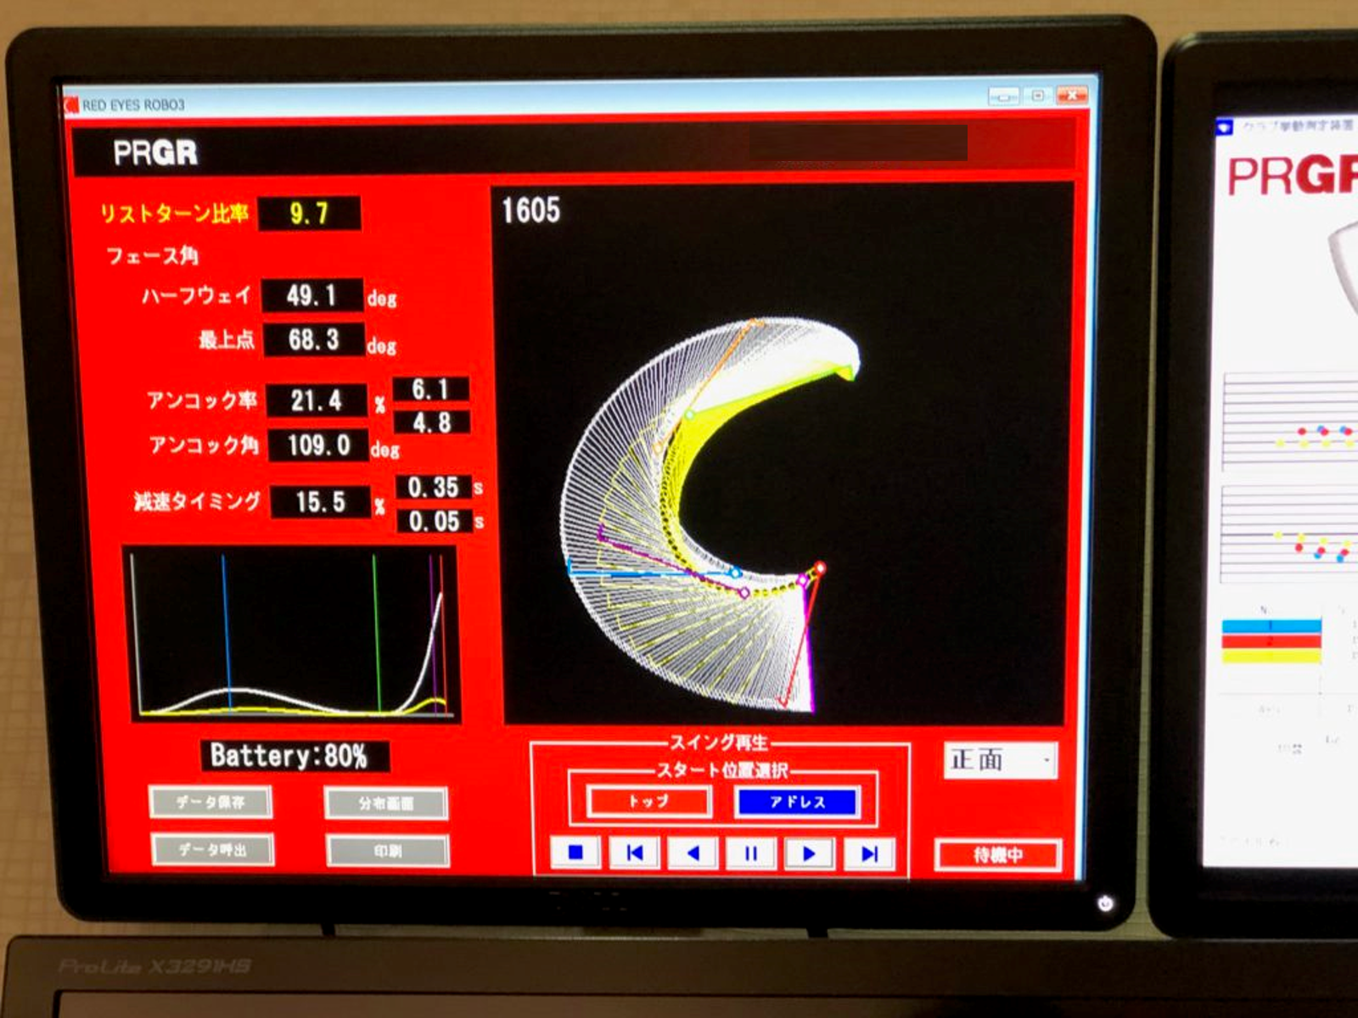Open the 正面 view angle dropdown

(x=1001, y=759)
